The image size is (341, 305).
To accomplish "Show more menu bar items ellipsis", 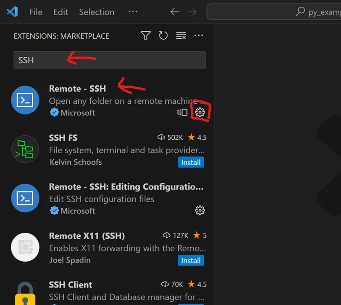I will click(x=133, y=12).
